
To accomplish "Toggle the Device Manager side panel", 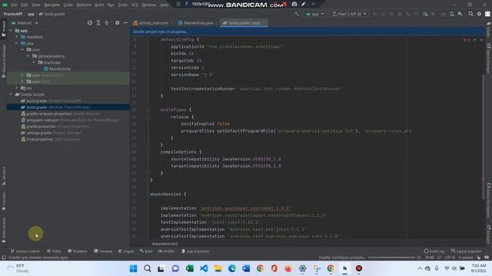I will (489, 58).
